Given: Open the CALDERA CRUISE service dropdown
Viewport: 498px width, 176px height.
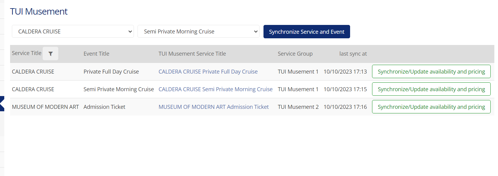Looking at the screenshot, I should click(x=73, y=32).
